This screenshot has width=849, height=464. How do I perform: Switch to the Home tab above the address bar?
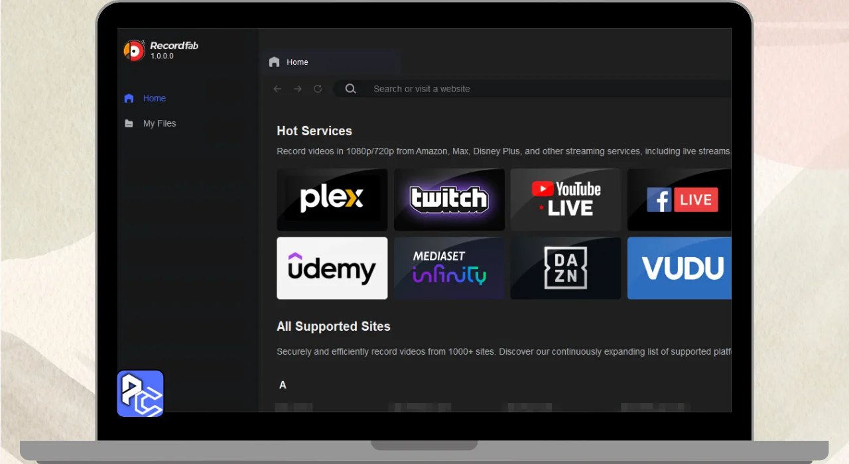pyautogui.click(x=296, y=62)
